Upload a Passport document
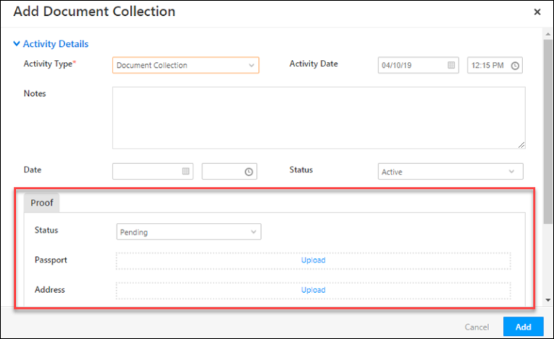The image size is (554, 339). point(313,260)
